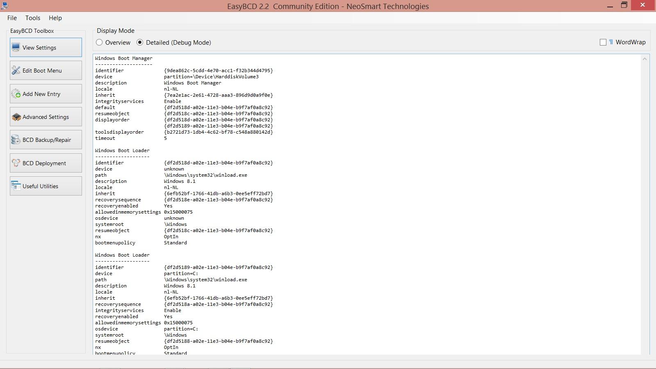656x369 pixels.
Task: Enable the WordWrap checkbox
Action: pos(603,42)
